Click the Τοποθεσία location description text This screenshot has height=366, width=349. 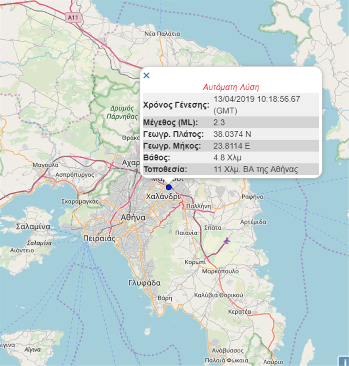tap(255, 170)
